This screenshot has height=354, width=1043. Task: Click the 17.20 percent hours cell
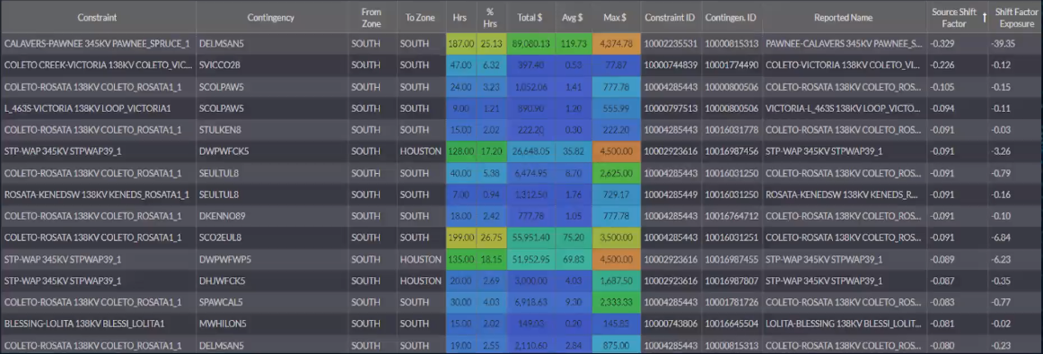point(492,151)
